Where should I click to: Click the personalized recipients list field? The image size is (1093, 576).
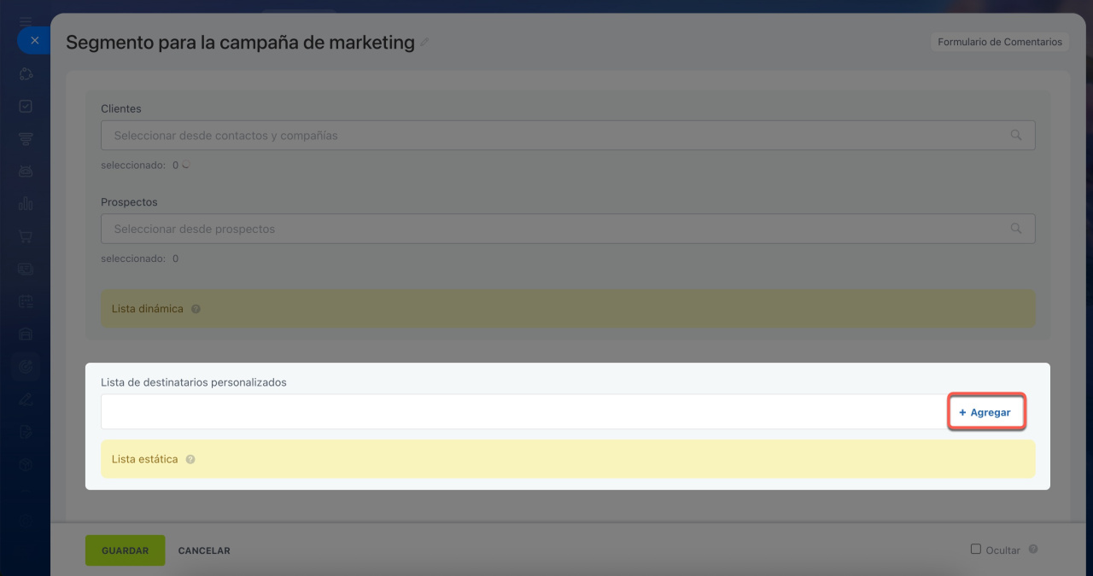point(523,412)
